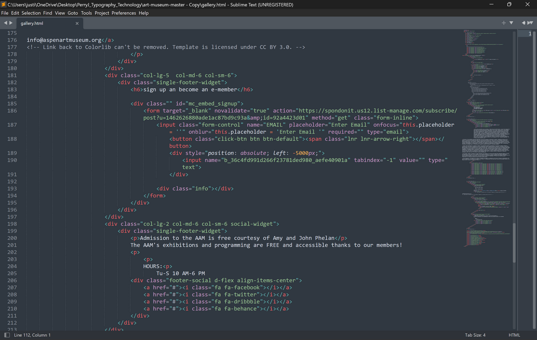Open the Goto menu
This screenshot has height=340, width=537.
click(73, 13)
